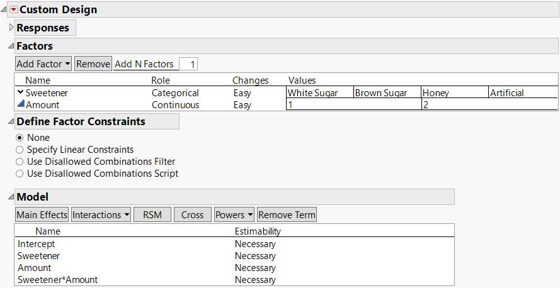
Task: Select the None constraint option
Action: [20, 138]
